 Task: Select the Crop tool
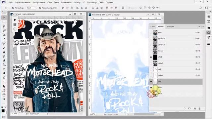4,35
